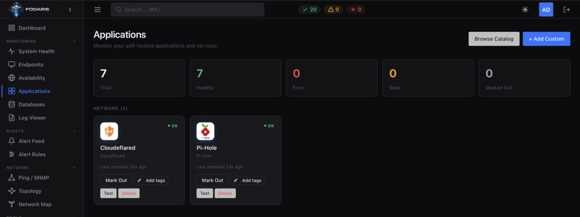Add tags to Cloudflared

click(151, 180)
